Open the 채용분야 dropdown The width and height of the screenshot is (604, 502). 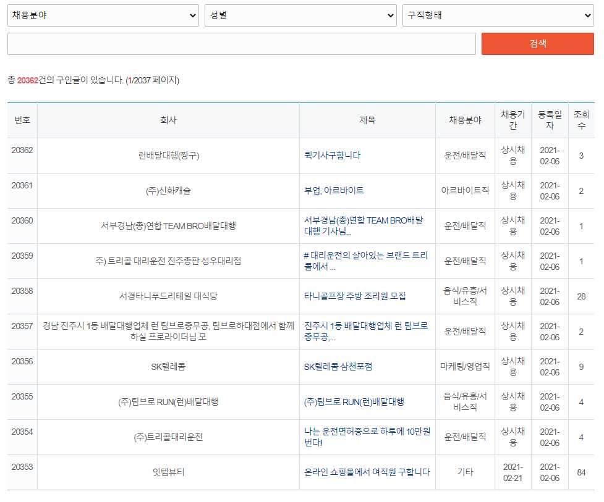point(103,15)
